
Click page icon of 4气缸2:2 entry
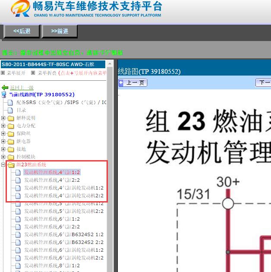click(18, 180)
